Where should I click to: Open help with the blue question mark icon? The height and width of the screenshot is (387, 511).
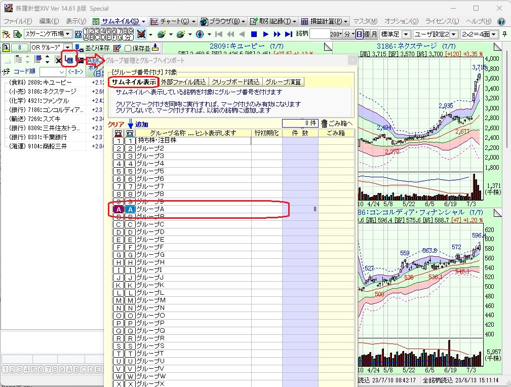[x=501, y=21]
